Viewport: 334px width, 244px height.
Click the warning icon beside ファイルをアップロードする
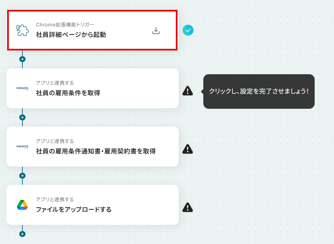coord(188,207)
